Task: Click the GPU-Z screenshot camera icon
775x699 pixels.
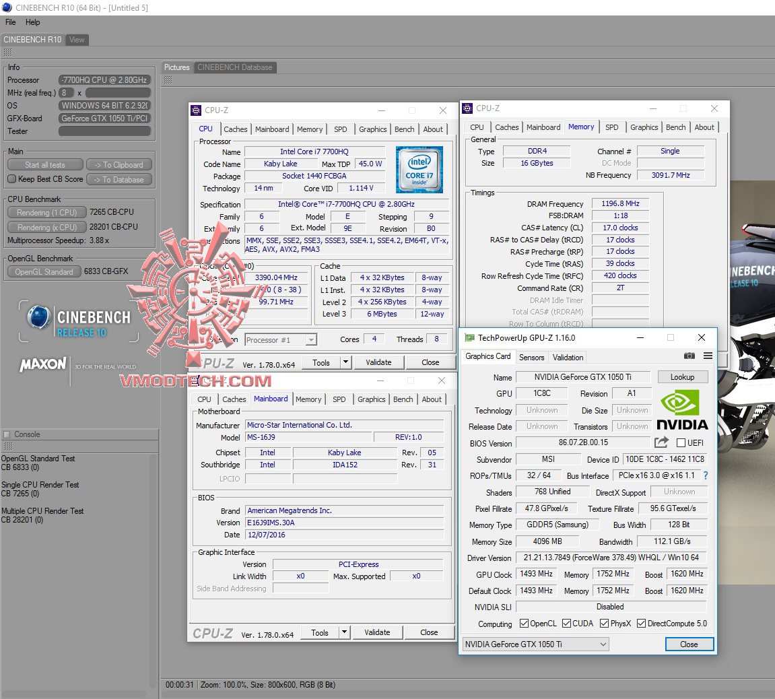Action: coord(689,356)
